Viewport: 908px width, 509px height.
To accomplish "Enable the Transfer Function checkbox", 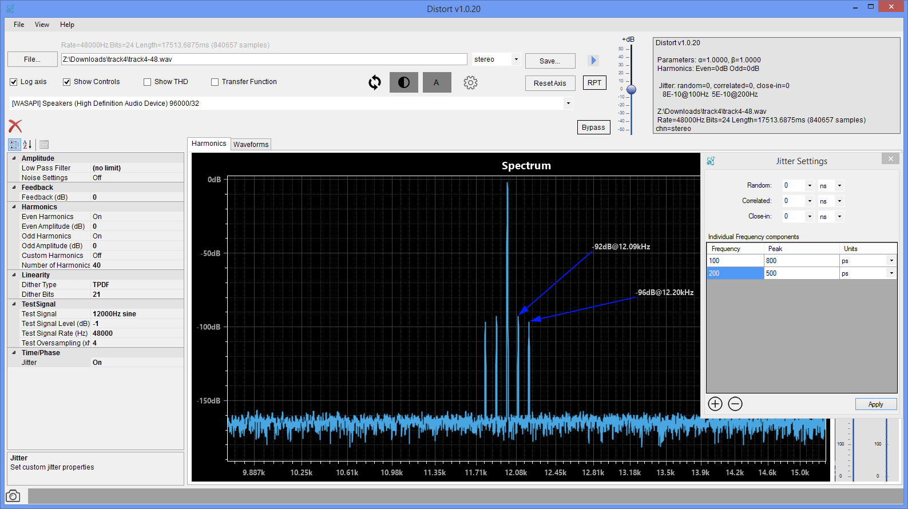I will 215,82.
